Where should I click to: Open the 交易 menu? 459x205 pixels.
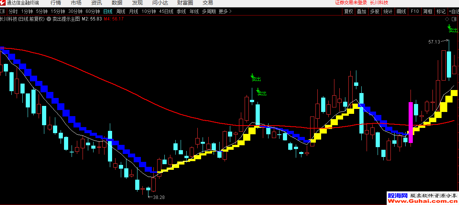[x=208, y=3]
